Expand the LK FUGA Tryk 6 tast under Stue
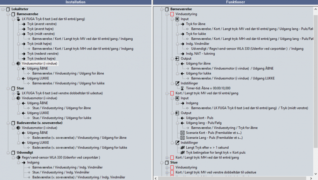The width and height of the screenshot is (318, 180). pyautogui.click(x=13, y=93)
